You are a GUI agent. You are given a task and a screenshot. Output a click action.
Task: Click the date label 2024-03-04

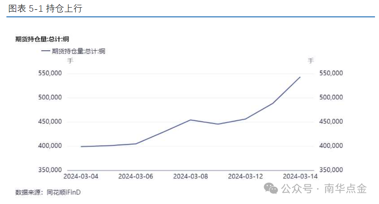point(81,176)
